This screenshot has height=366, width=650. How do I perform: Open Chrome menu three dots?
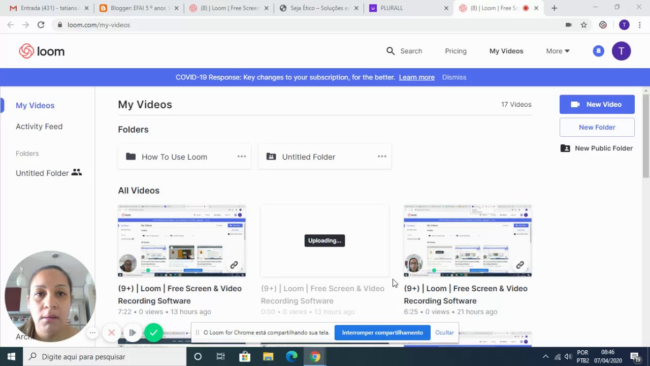click(x=640, y=24)
